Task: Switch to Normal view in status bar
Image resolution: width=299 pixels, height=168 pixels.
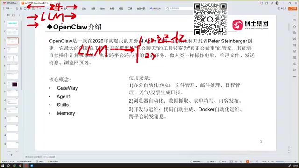Action: pos(231,161)
